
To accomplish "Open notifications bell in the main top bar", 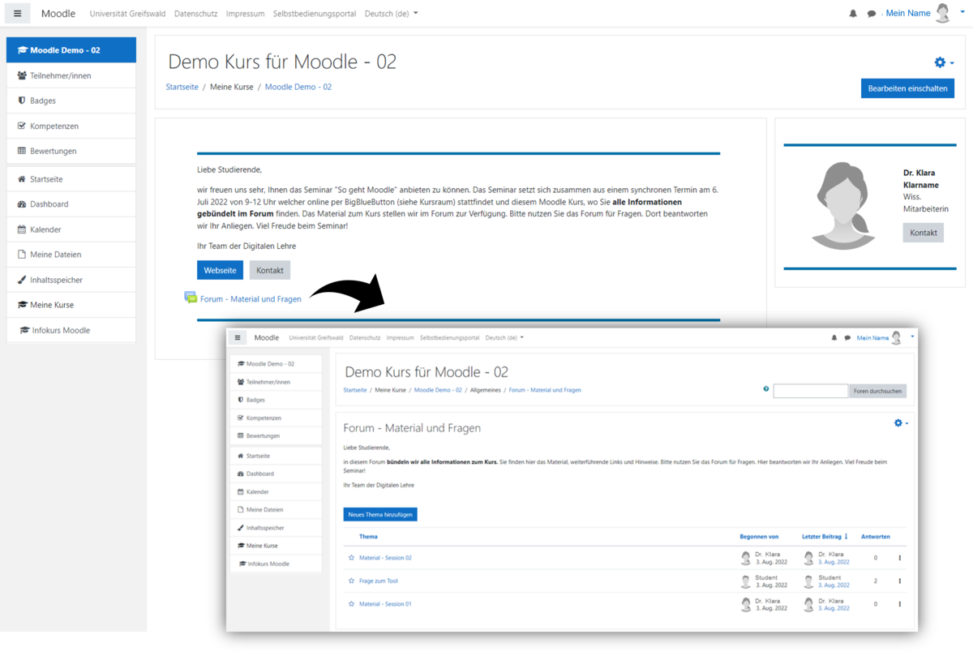I will tap(853, 14).
